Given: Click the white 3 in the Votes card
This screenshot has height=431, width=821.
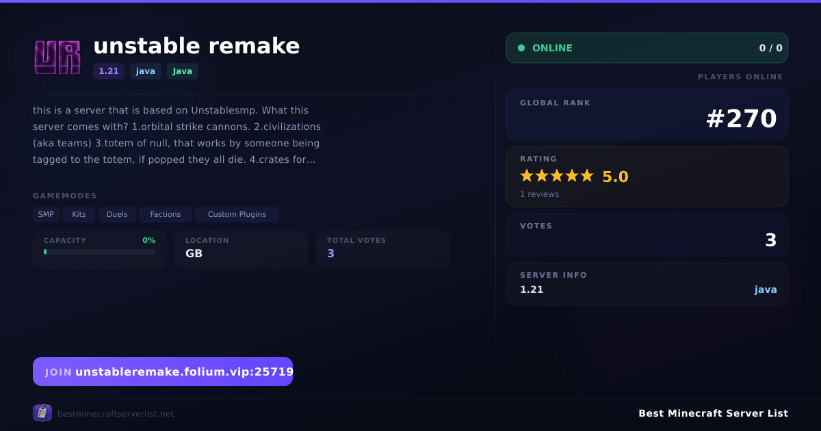Looking at the screenshot, I should [771, 240].
